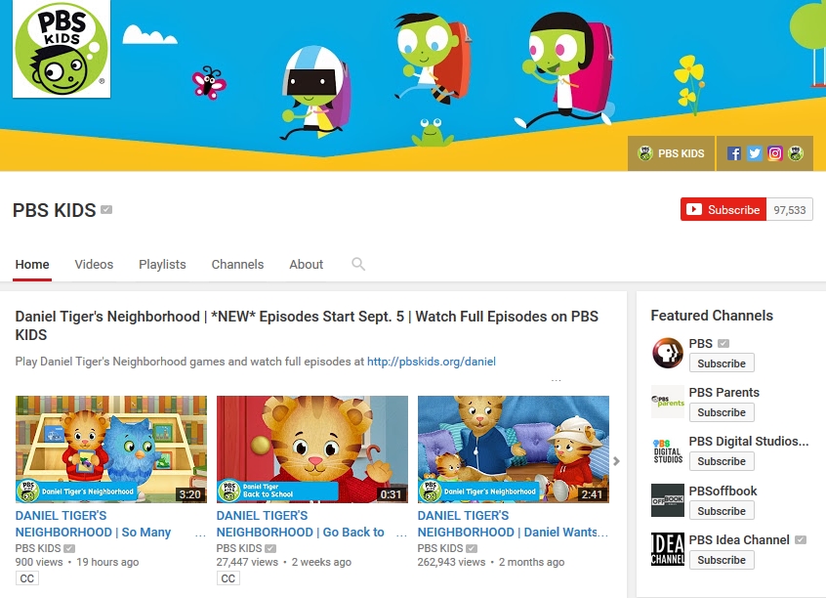Switch to the Home tab
Viewport: 826px width, 598px height.
pyautogui.click(x=32, y=264)
